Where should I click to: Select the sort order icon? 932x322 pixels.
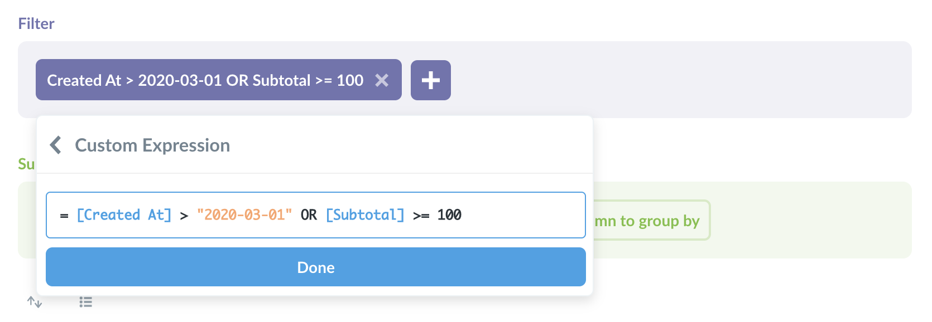point(35,303)
